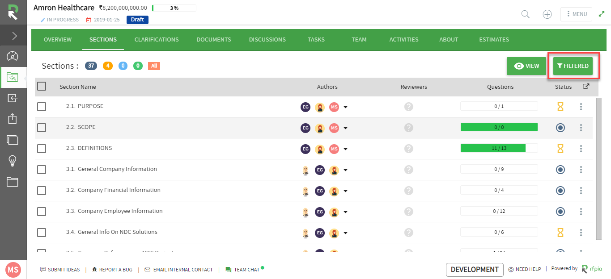
Task: Click the REPORT A BUG link
Action: [112, 270]
